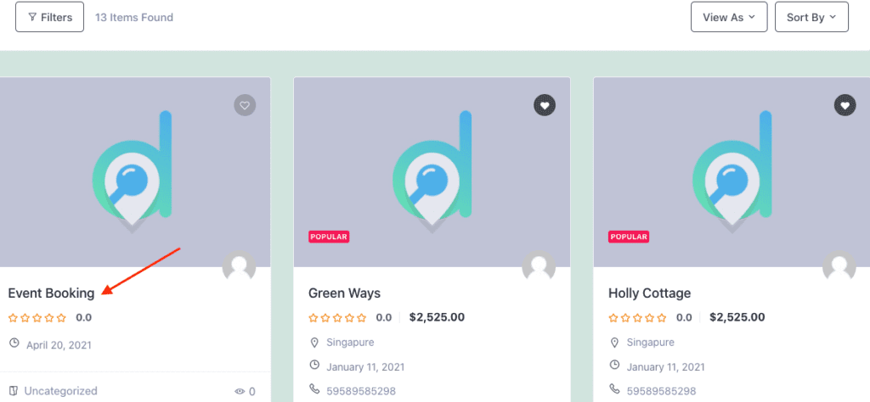Viewport: 870px width, 402px height.
Task: Click the eye views icon on Event Booking
Action: (240, 392)
